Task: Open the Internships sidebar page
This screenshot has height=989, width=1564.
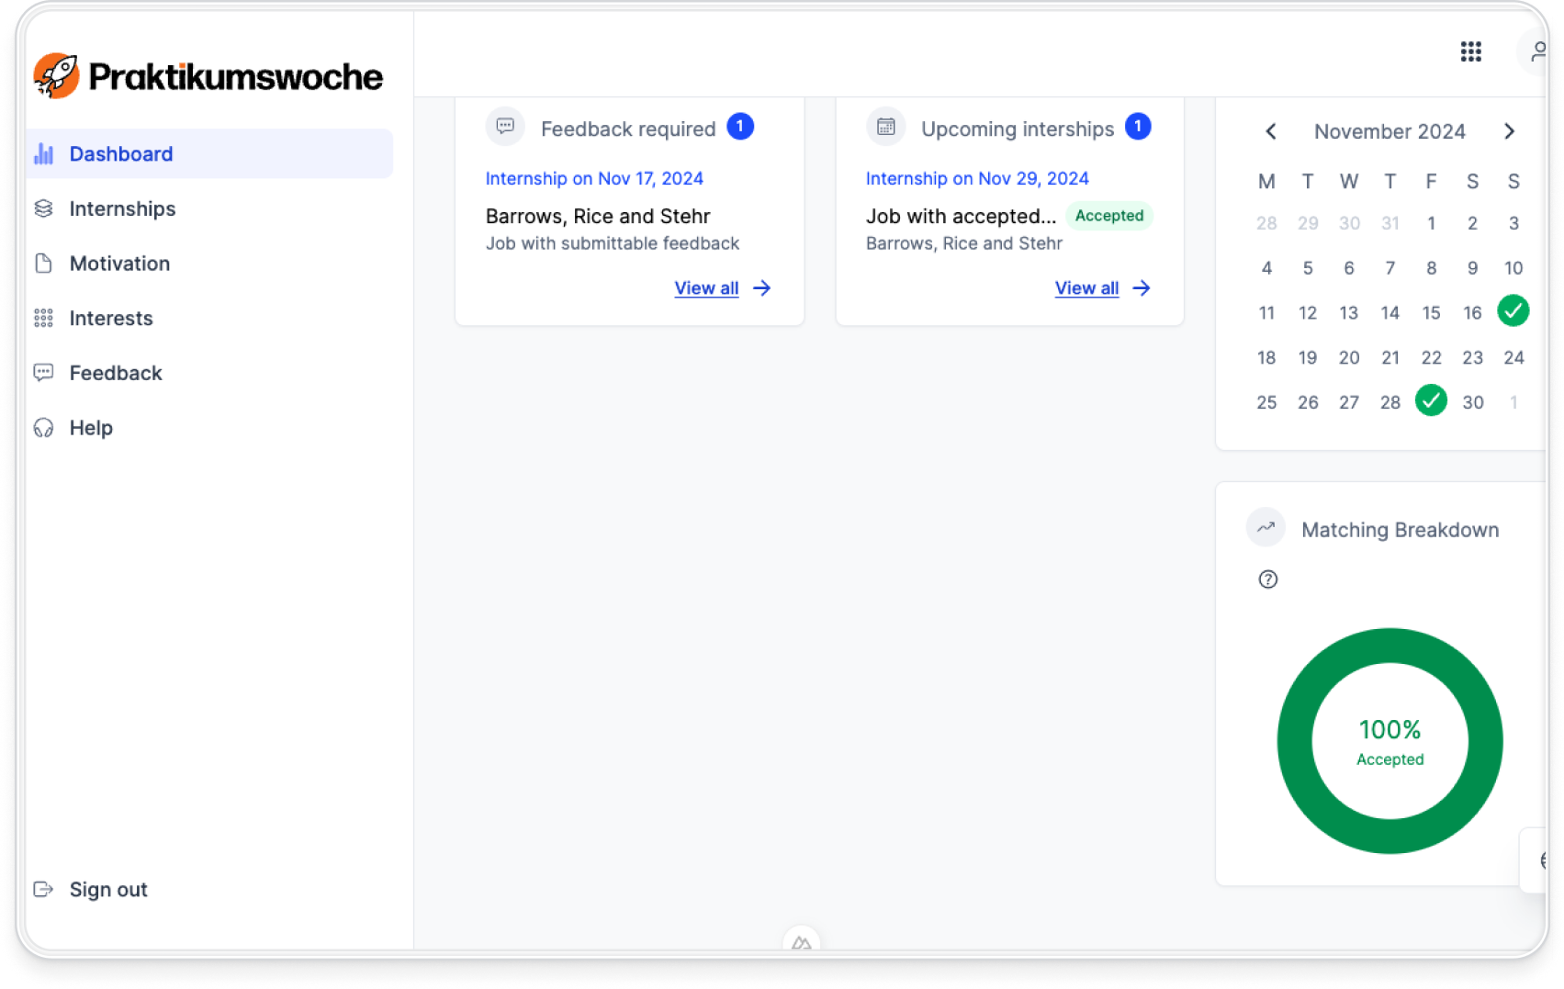Action: (122, 209)
